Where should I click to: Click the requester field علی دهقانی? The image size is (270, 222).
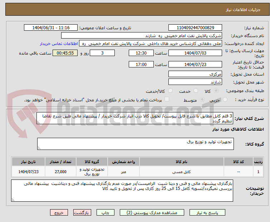[x=151, y=44]
